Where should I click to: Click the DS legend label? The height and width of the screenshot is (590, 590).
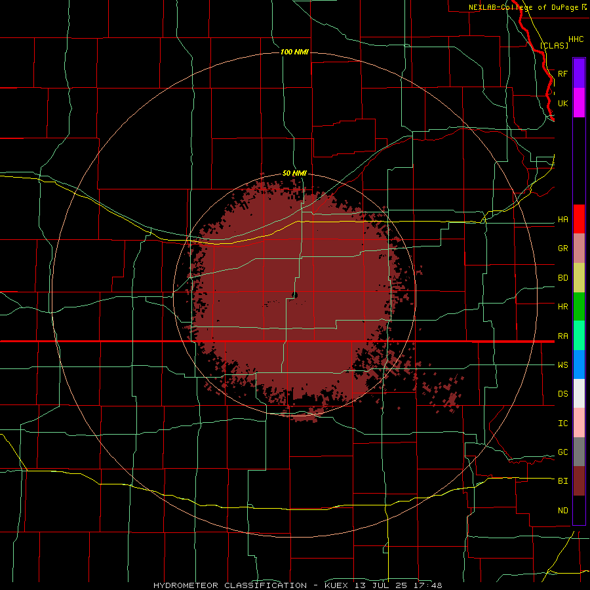[562, 394]
